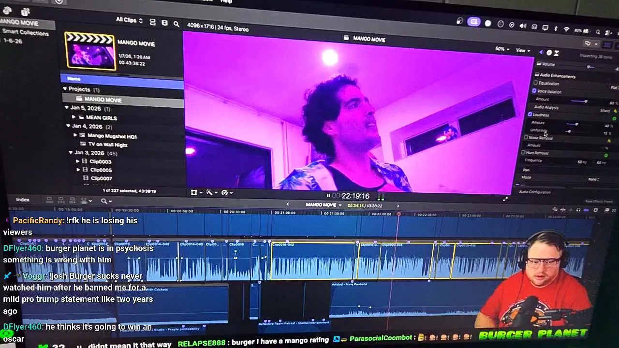Click the Wi-Fi icon in the menu bar

pos(566,29)
